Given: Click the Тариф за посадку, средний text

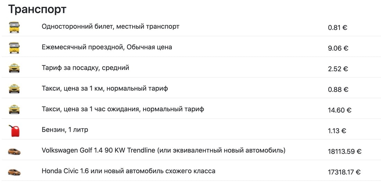Looking at the screenshot, I should coord(86,68).
